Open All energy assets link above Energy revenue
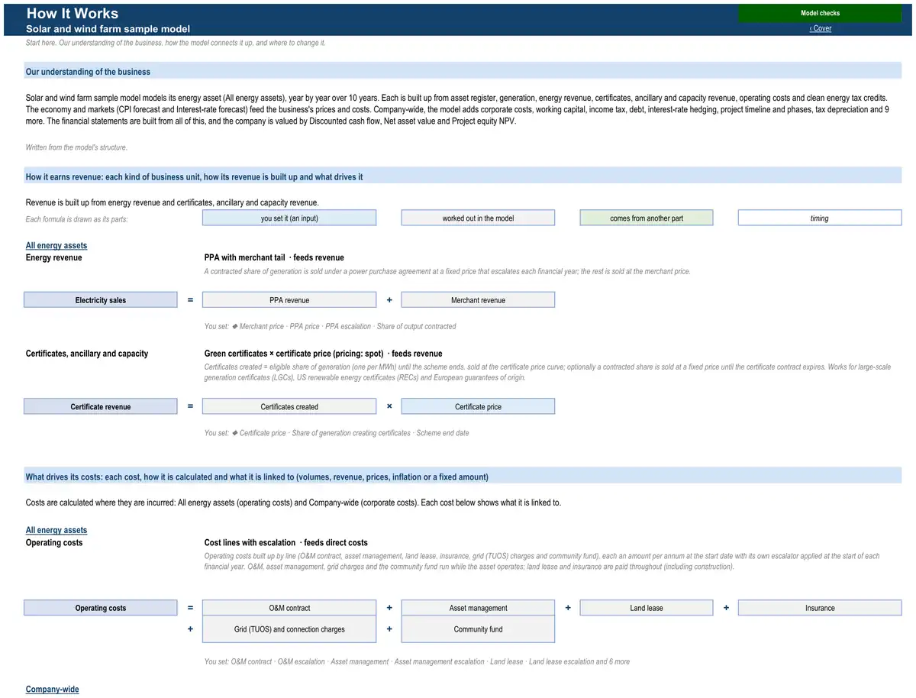The image size is (916, 698). point(56,245)
